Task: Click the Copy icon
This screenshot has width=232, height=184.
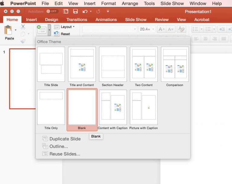Action: (23, 34)
